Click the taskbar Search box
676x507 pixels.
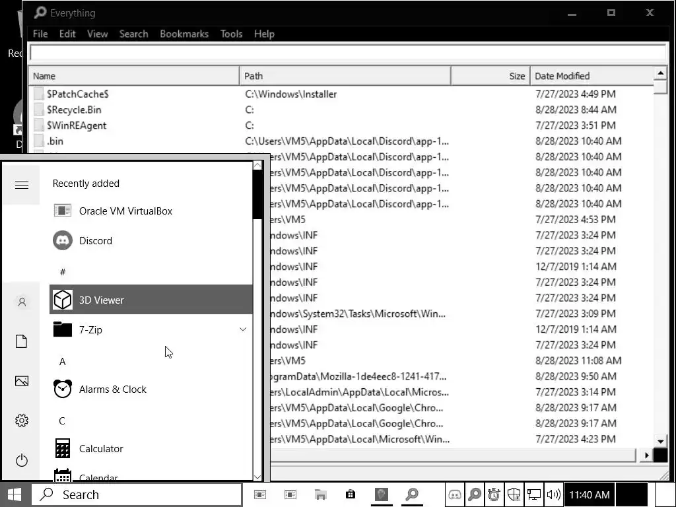coord(136,494)
